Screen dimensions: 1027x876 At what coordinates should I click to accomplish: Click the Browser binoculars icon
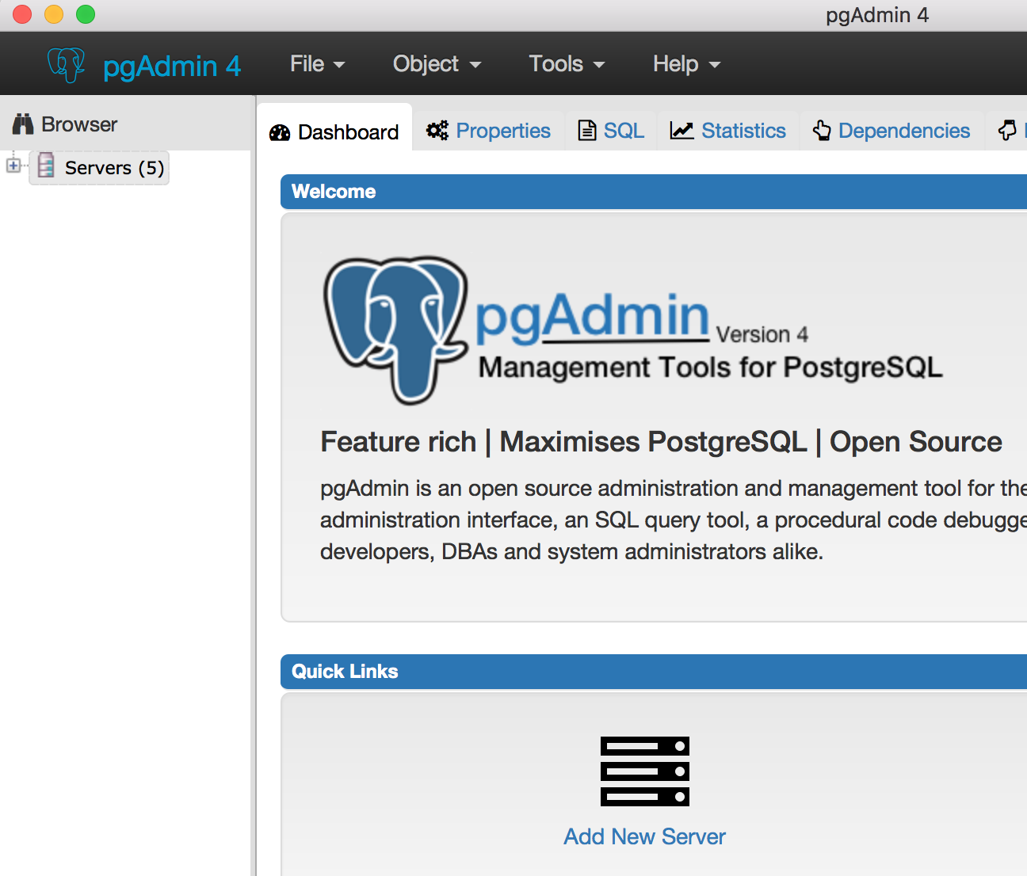[23, 124]
